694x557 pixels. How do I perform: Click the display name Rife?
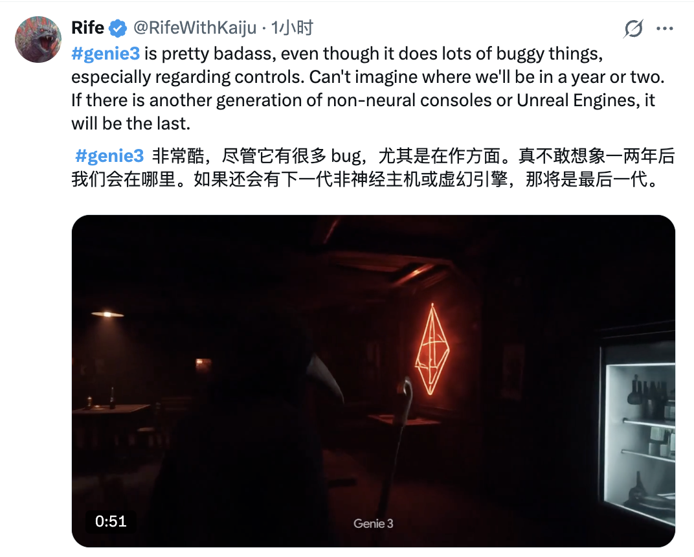[87, 28]
